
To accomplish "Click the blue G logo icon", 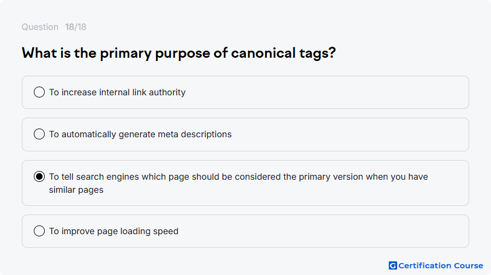I will click(393, 266).
